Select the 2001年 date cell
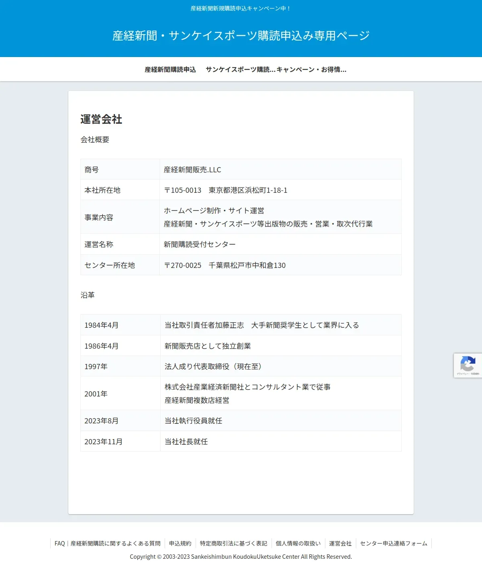 120,394
